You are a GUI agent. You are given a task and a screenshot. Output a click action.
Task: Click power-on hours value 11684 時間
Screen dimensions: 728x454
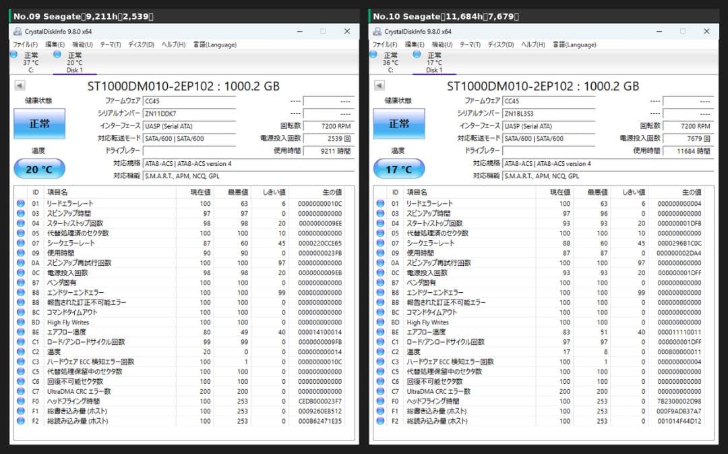coord(688,151)
